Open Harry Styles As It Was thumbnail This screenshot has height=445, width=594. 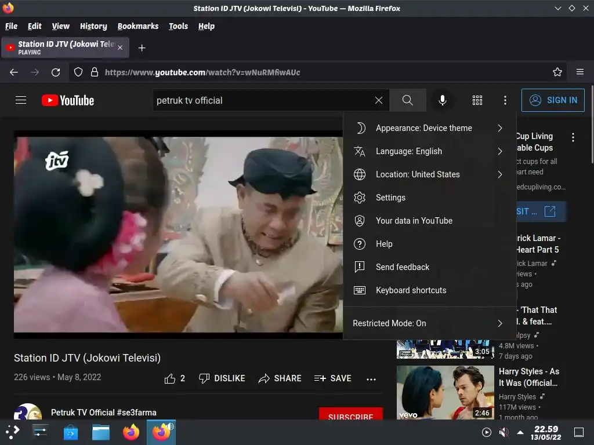445,392
